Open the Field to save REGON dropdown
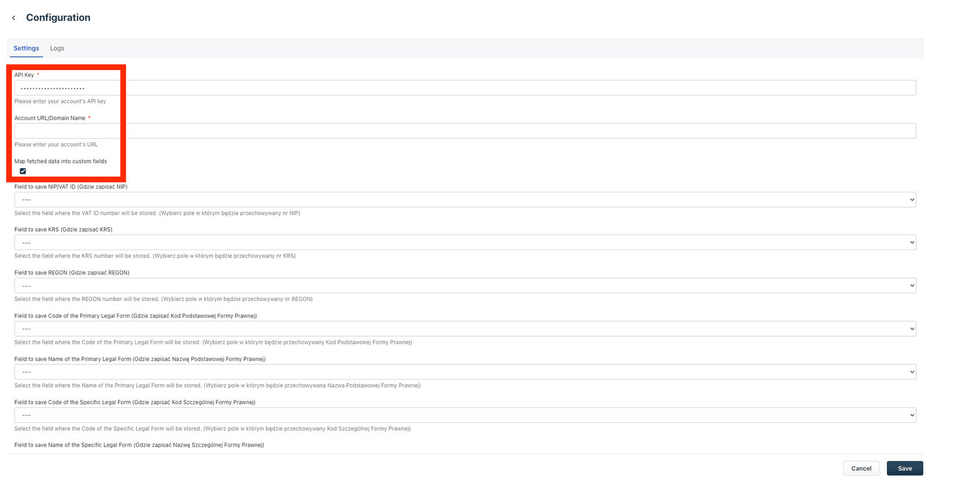This screenshot has width=955, height=491. (465, 286)
